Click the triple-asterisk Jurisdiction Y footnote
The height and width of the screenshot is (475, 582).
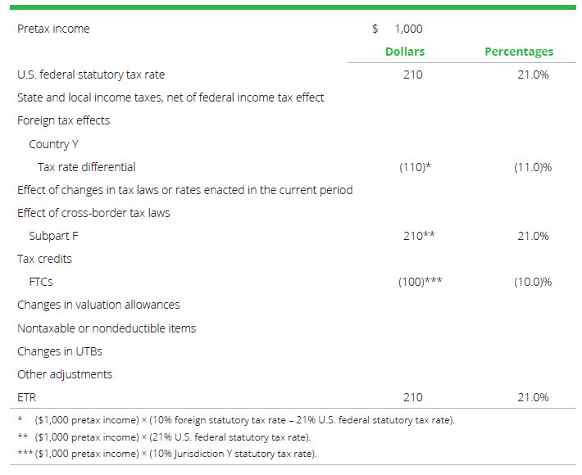point(167,454)
